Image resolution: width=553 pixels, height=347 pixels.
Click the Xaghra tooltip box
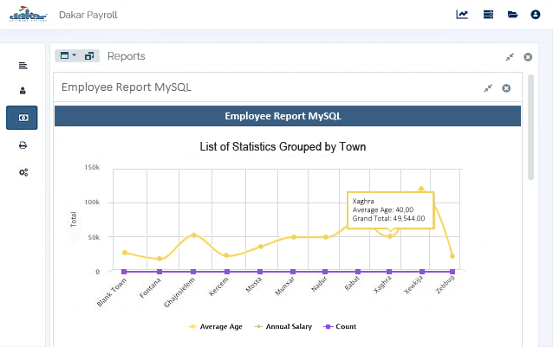tap(390, 210)
